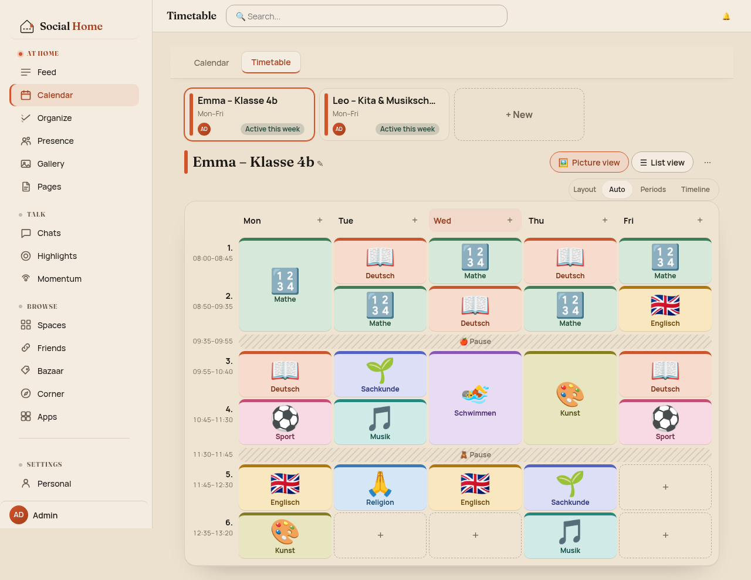
Task: Click the Search input field
Action: coord(367,16)
